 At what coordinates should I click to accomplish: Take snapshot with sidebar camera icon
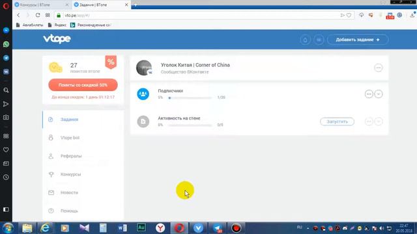pyautogui.click(x=6, y=117)
